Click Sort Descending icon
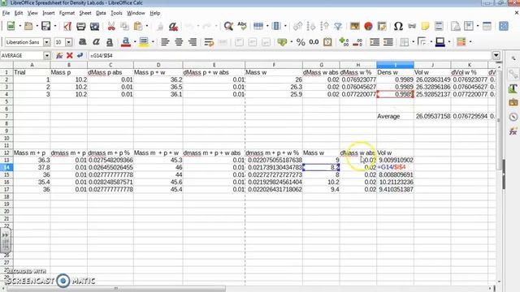 point(325,26)
